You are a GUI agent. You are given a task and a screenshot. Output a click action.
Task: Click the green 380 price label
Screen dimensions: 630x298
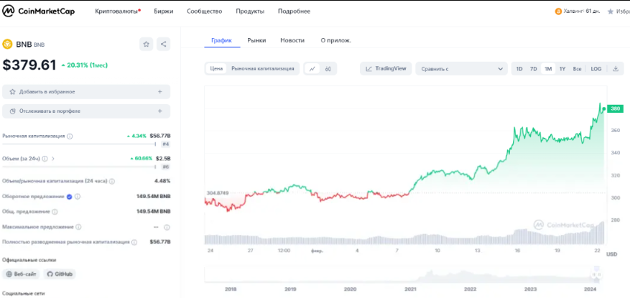[615, 108]
